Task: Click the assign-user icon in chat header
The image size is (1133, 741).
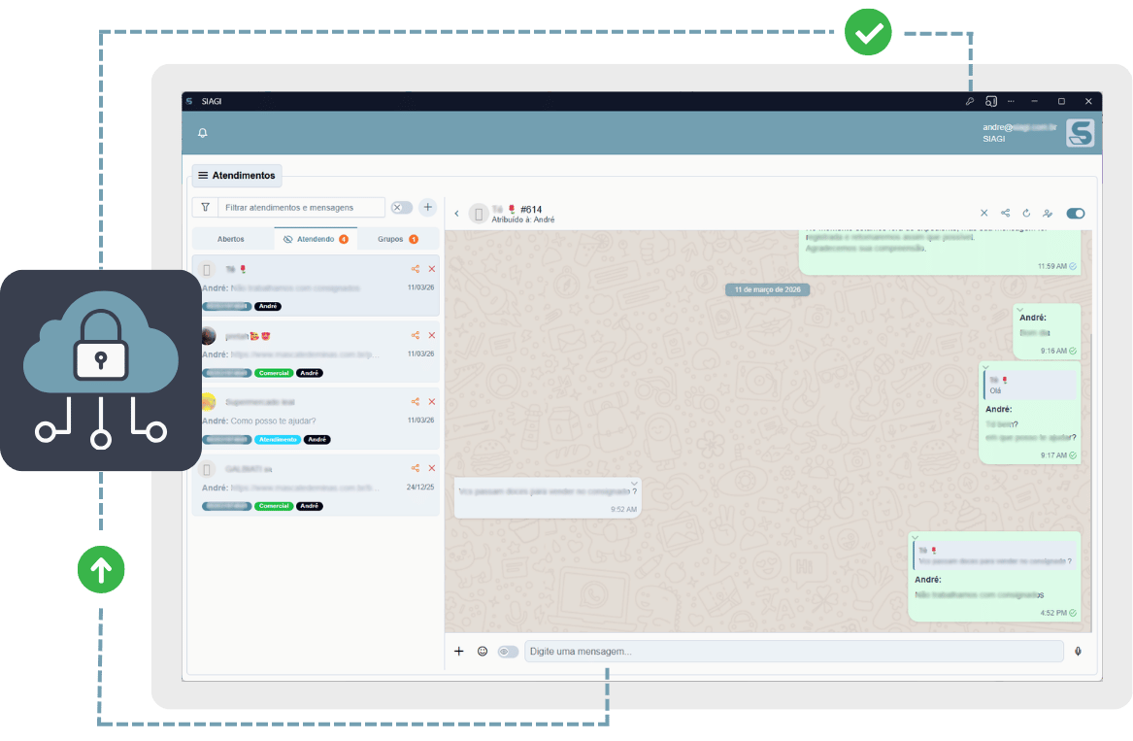Action: [x=1048, y=214]
